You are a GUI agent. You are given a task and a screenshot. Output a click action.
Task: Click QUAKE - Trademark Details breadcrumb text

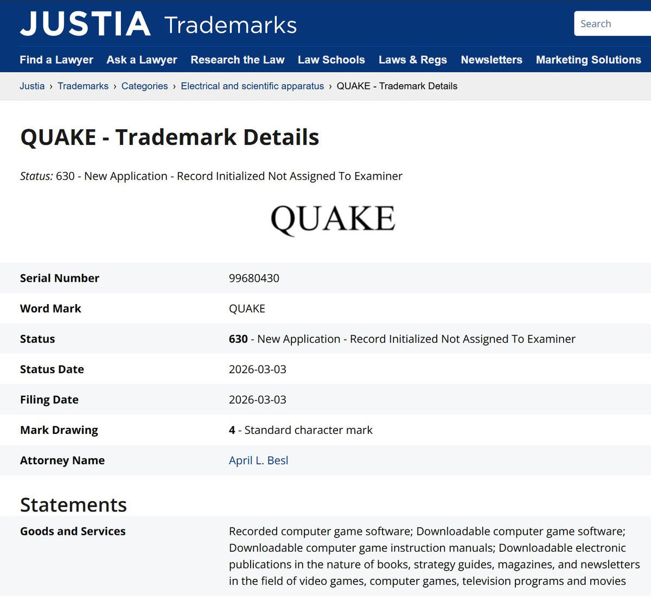[397, 86]
